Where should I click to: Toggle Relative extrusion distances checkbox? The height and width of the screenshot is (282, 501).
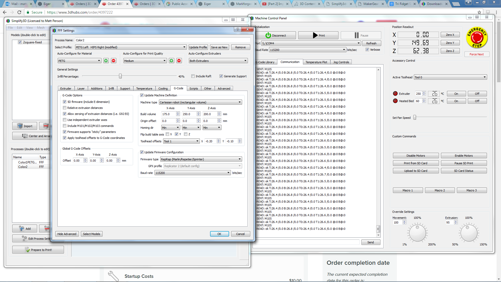[64, 108]
